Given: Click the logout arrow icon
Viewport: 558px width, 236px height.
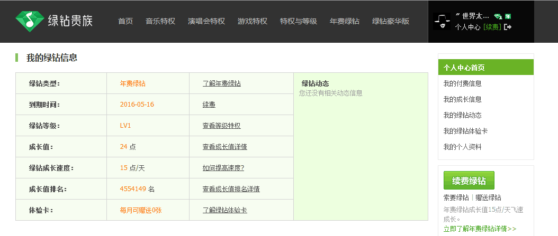Looking at the screenshot, I should [x=508, y=27].
